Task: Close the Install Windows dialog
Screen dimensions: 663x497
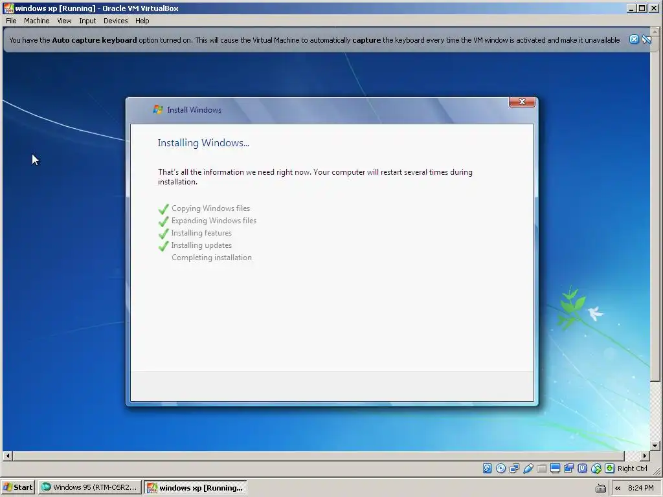Action: click(522, 102)
